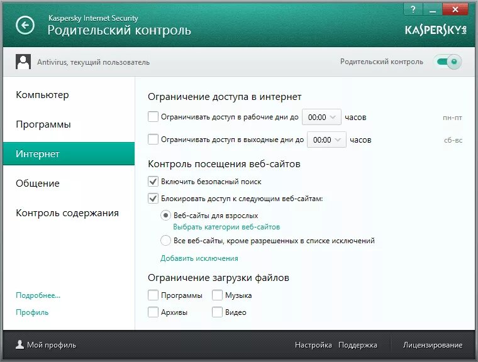Open help with the question mark icon
478x362 pixels.
point(413,9)
